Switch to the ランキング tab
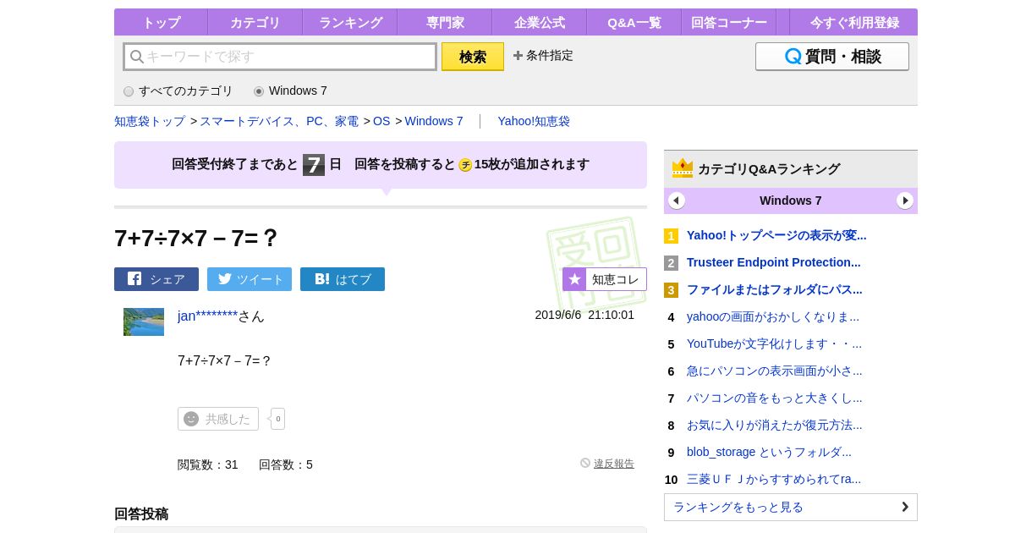 tap(349, 23)
